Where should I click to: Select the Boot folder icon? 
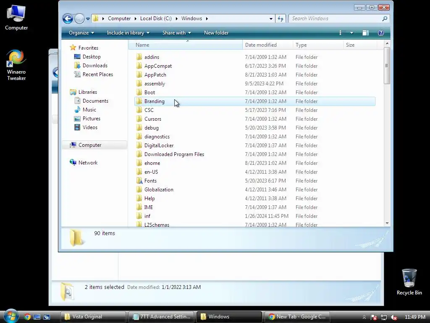pos(139,92)
